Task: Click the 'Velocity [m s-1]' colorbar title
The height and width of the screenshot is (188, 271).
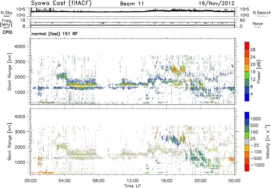Action: [268, 142]
